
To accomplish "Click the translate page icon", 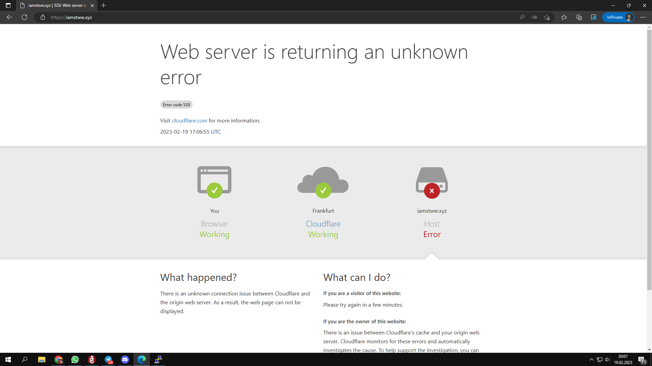I will tap(534, 17).
